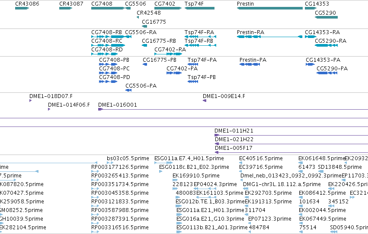Click EST bs03c05.5prime
The height and width of the screenshot is (234, 368).
pos(110,163)
